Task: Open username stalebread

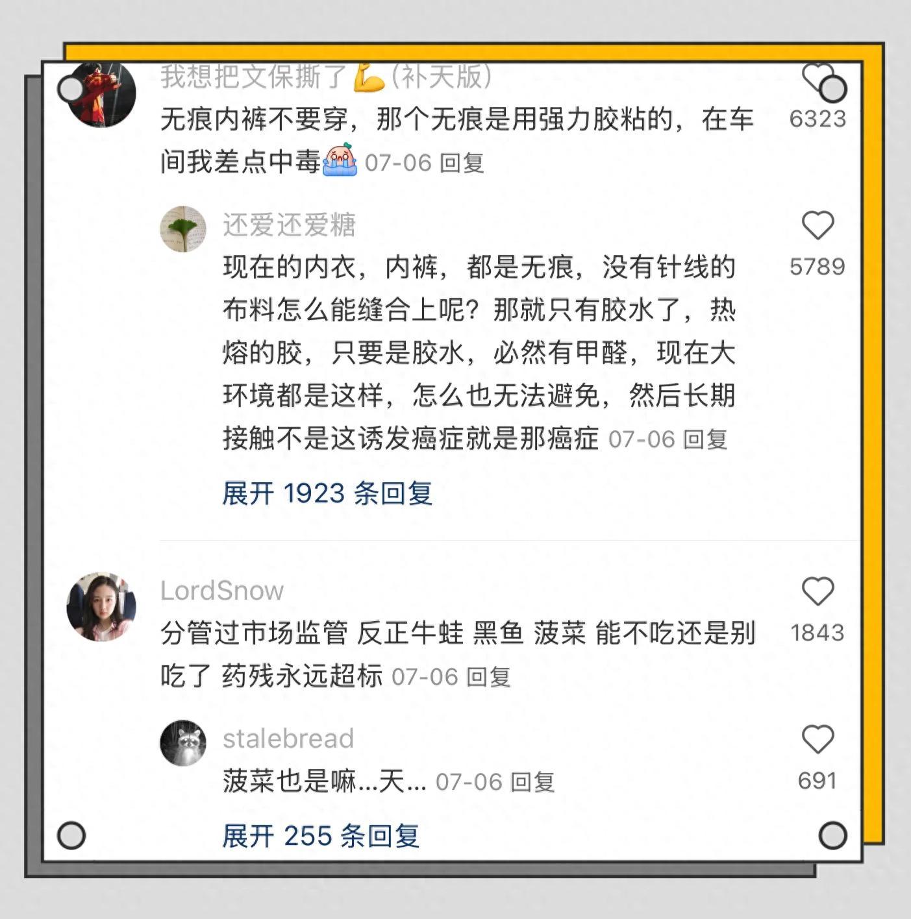Action: (x=288, y=739)
